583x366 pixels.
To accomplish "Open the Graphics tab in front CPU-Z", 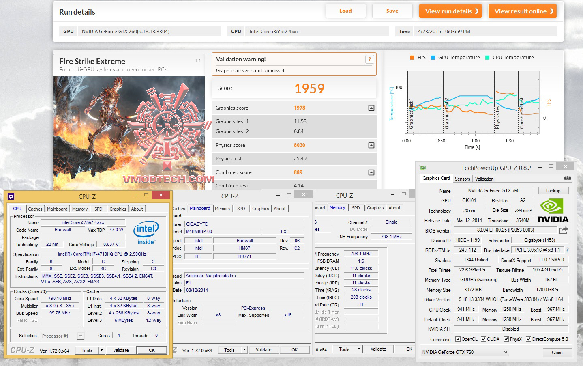I will pyautogui.click(x=118, y=209).
